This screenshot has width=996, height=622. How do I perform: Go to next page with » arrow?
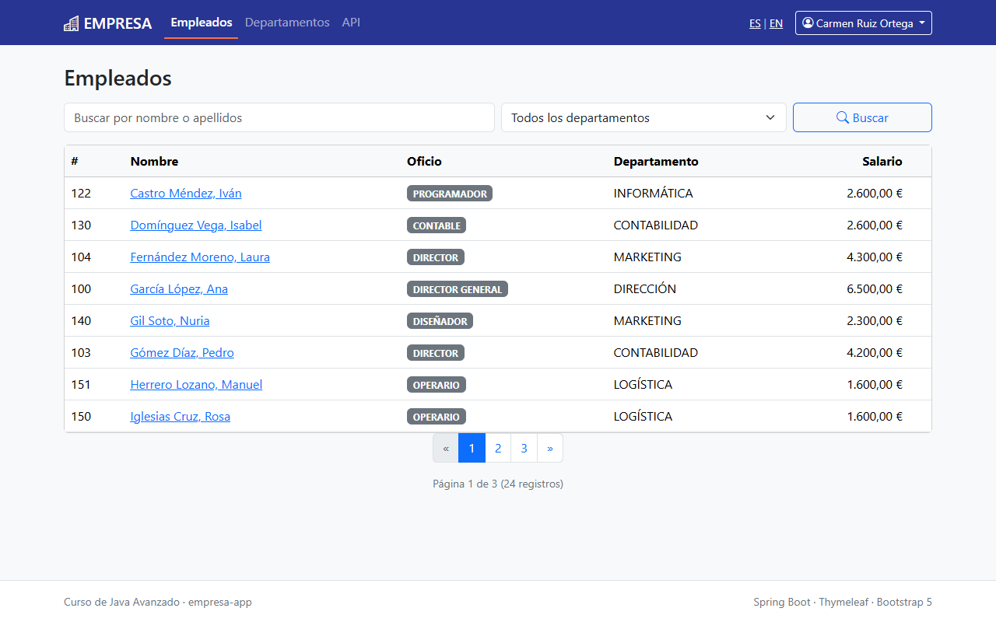click(x=550, y=448)
